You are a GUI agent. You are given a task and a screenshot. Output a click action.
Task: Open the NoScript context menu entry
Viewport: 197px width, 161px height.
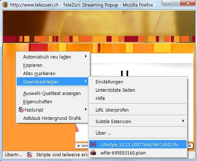click(x=52, y=110)
